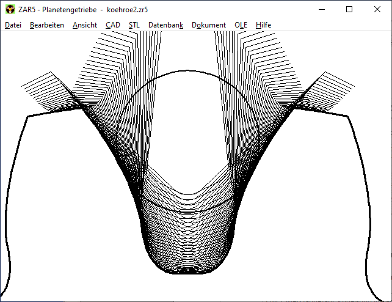This screenshot has width=392, height=302.
Task: Maximize the ZAR5 Planetengetriebe window
Action: pyautogui.click(x=349, y=9)
